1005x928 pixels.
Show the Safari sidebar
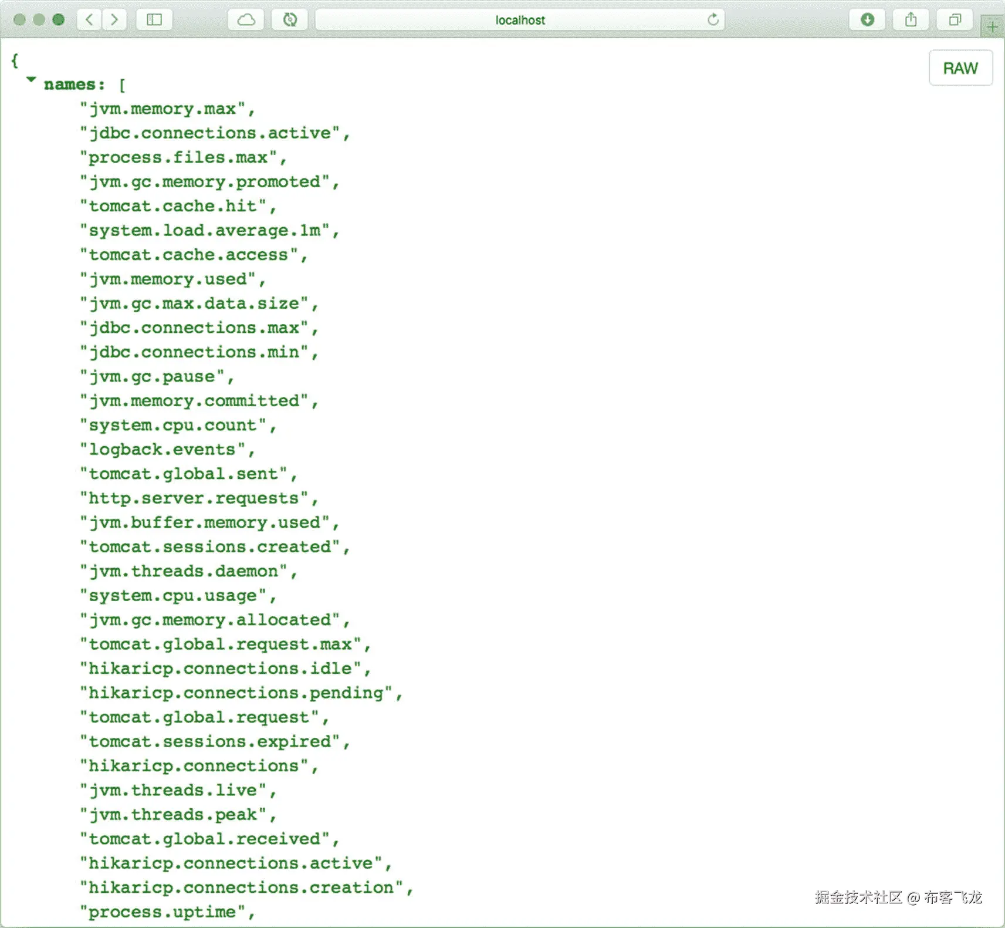(x=154, y=19)
